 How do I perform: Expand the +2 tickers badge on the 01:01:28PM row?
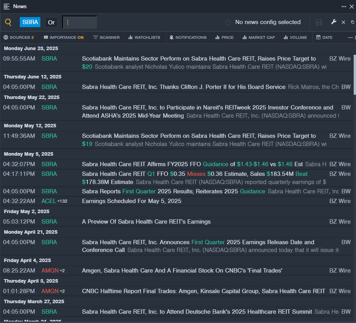[x=62, y=291]
